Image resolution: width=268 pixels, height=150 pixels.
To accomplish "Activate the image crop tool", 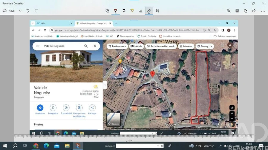I will coord(158,11).
